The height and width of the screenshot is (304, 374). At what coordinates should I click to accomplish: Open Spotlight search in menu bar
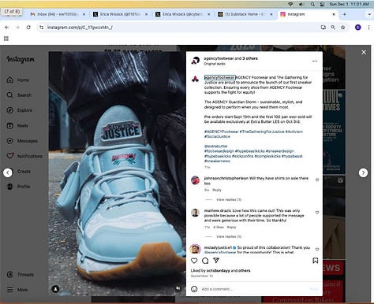pos(312,4)
